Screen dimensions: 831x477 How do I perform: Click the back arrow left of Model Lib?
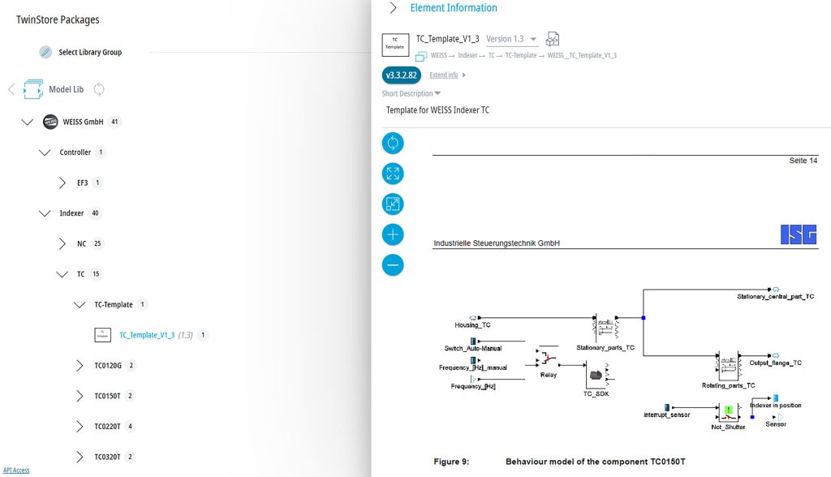[x=11, y=89]
